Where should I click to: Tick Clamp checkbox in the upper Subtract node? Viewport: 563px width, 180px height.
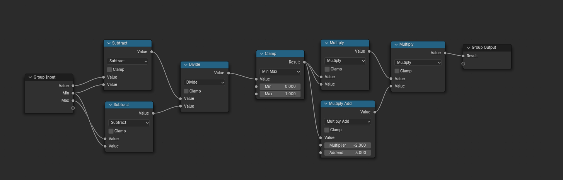pos(109,70)
